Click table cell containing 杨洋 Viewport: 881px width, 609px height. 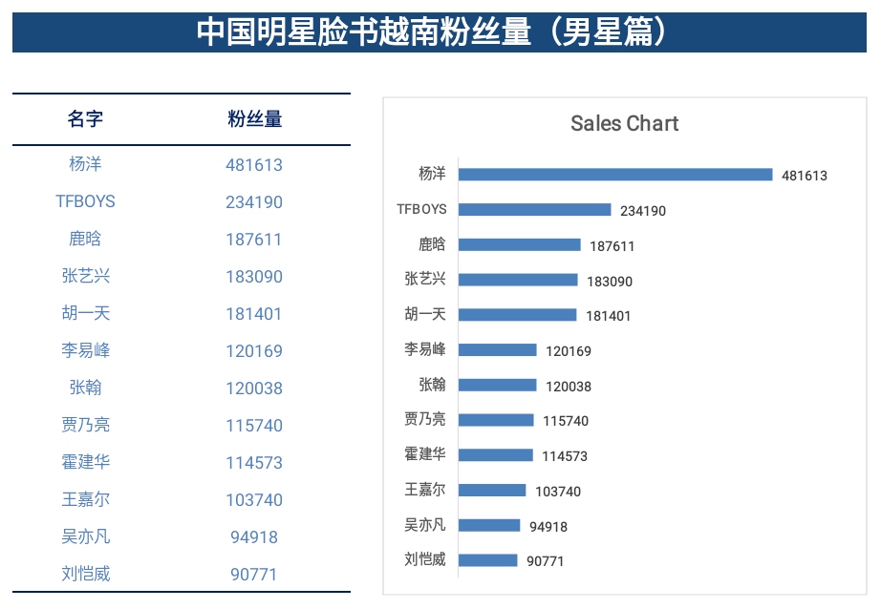[85, 164]
